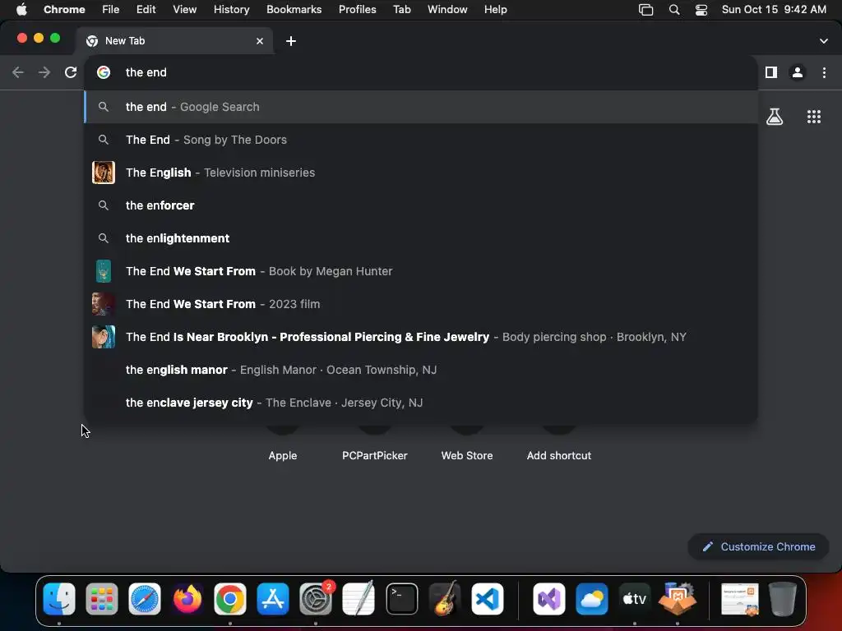The height and width of the screenshot is (631, 842).
Task: Click the Megan Hunter book cover thumbnail
Action: [x=104, y=271]
